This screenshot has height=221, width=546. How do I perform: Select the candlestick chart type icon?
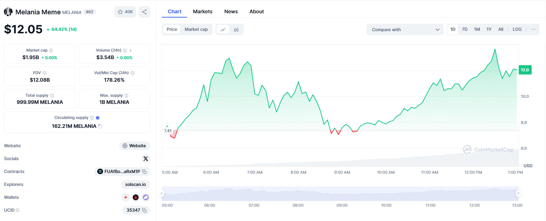point(236,30)
